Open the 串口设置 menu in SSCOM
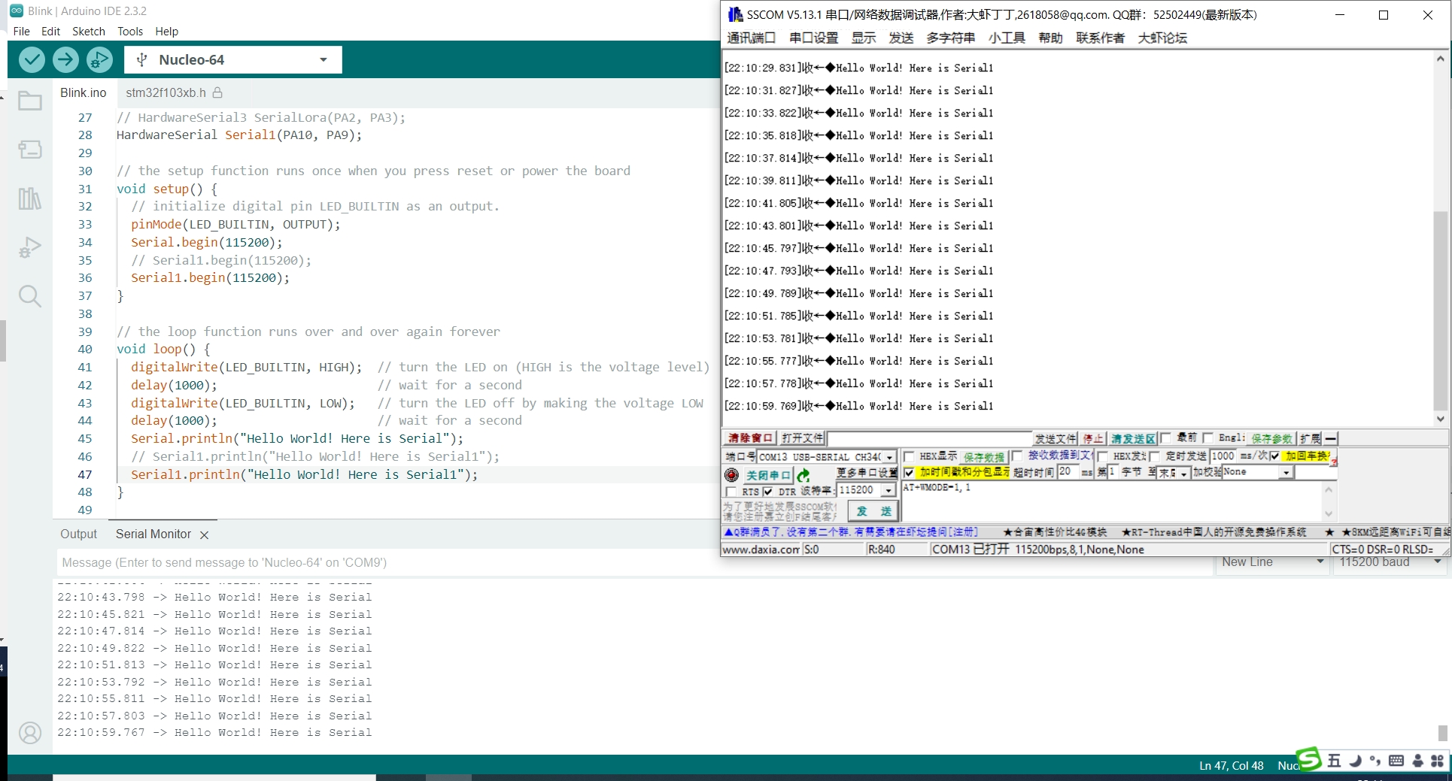1452x781 pixels. (813, 38)
